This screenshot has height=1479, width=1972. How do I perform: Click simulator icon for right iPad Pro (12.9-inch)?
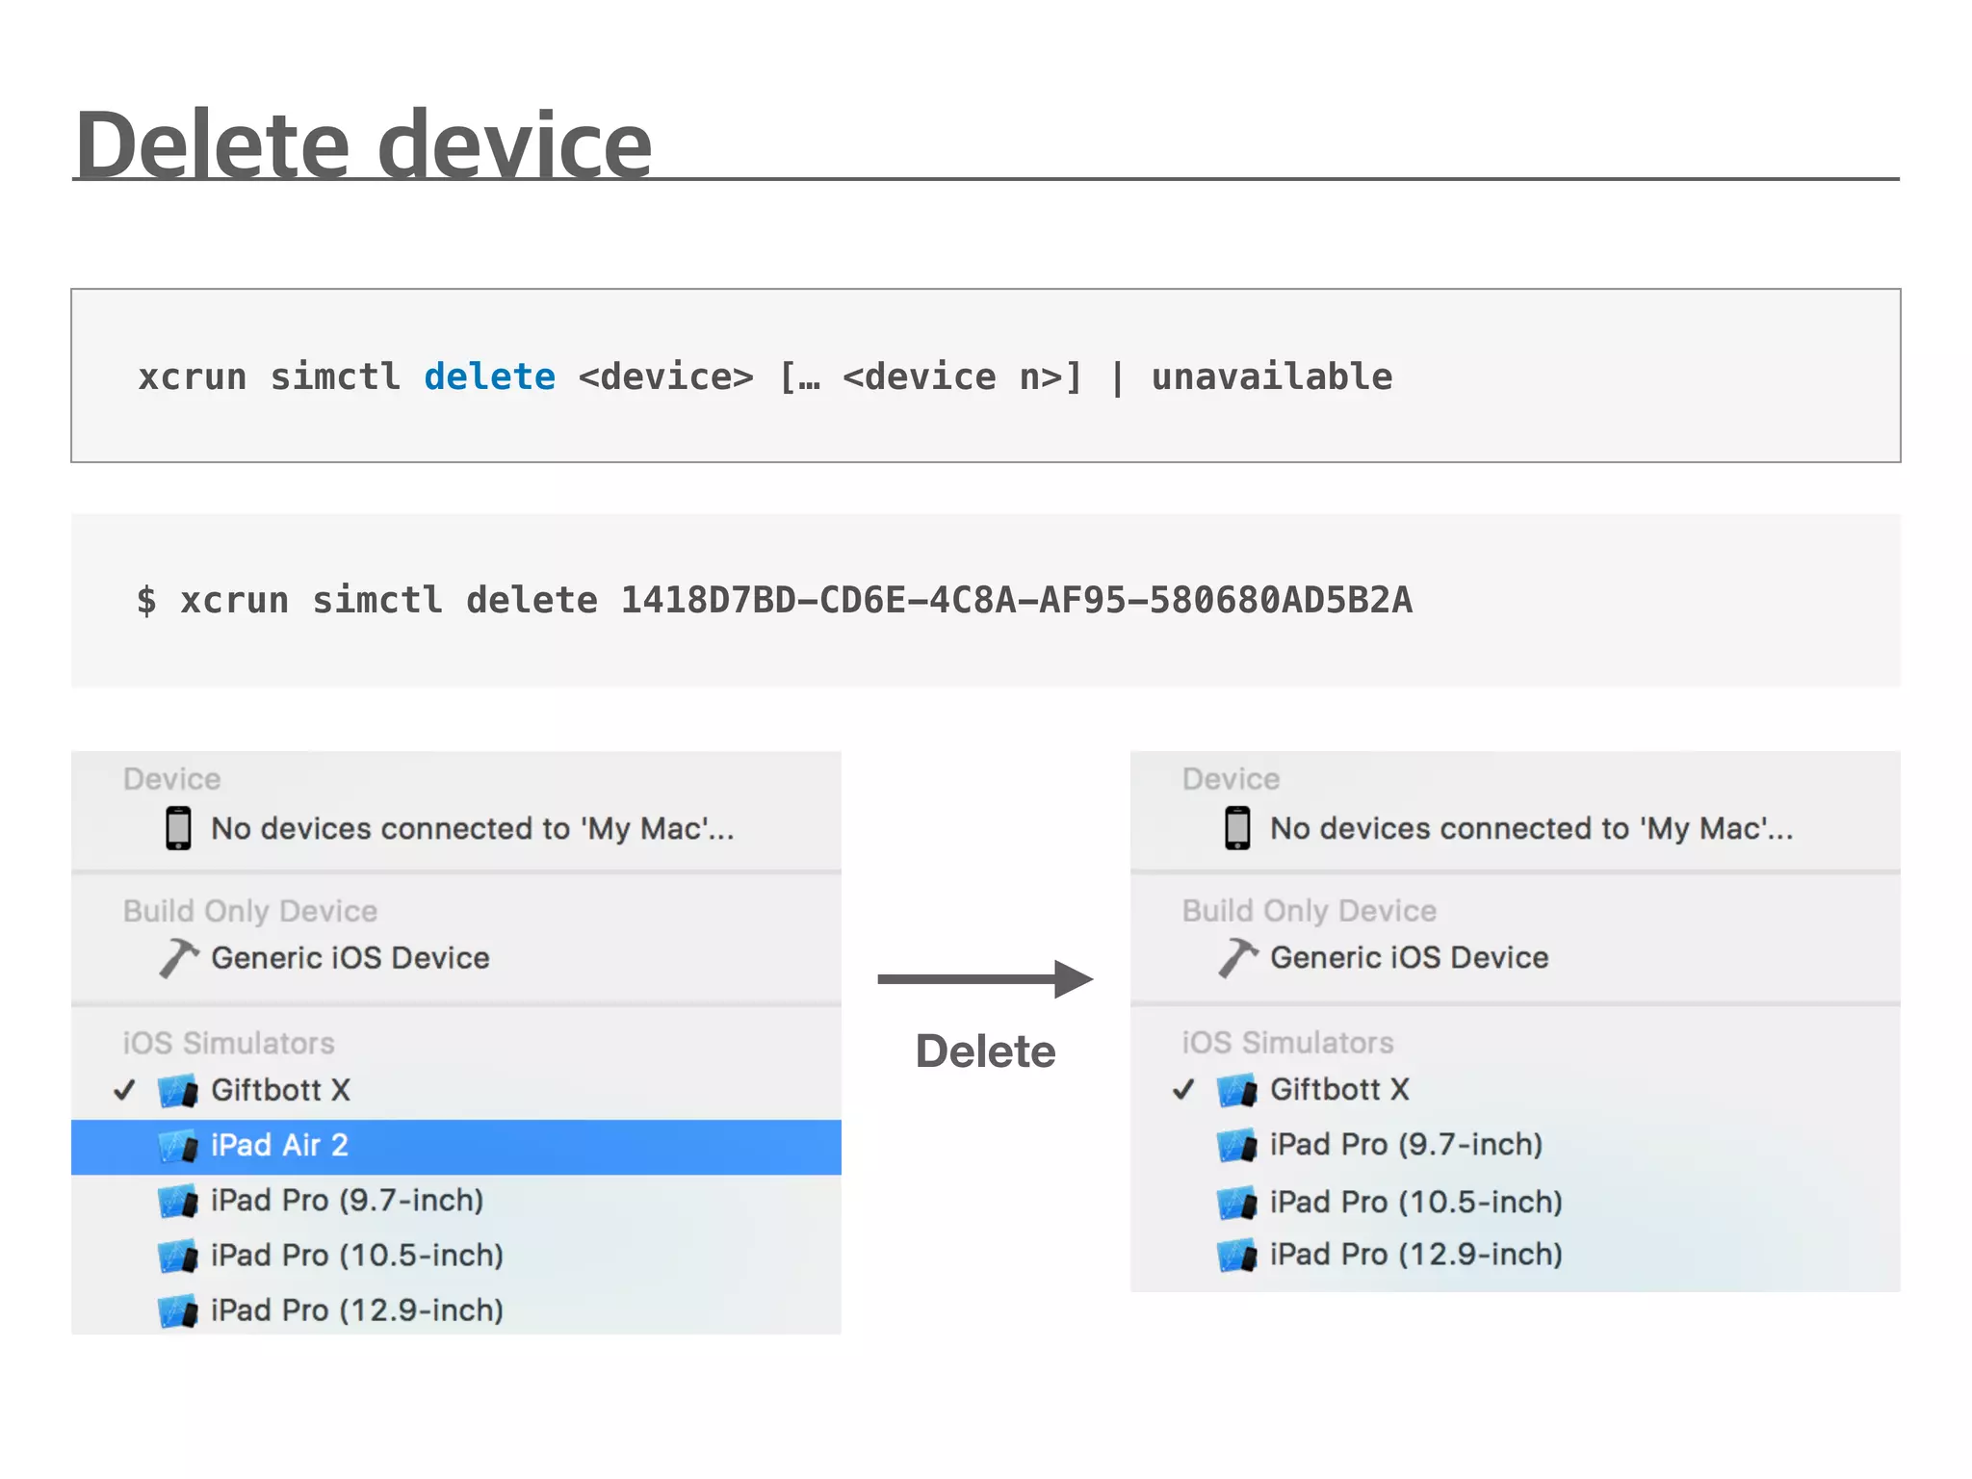pyautogui.click(x=1237, y=1256)
